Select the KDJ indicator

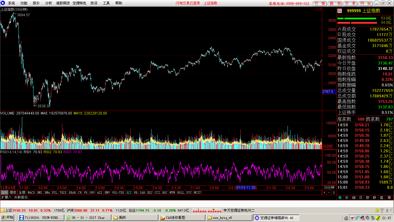pos(150,193)
